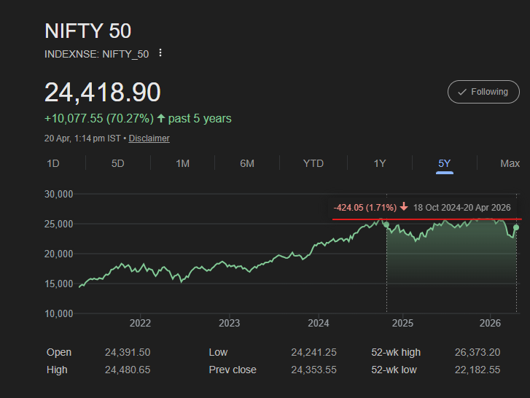Screen dimensions: 530x398
Task: Click the High value 24,480.65
Action: click(x=128, y=370)
